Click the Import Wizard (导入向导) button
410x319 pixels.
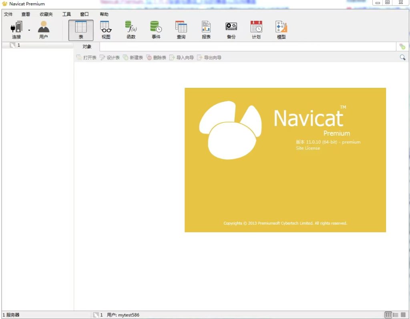click(181, 58)
